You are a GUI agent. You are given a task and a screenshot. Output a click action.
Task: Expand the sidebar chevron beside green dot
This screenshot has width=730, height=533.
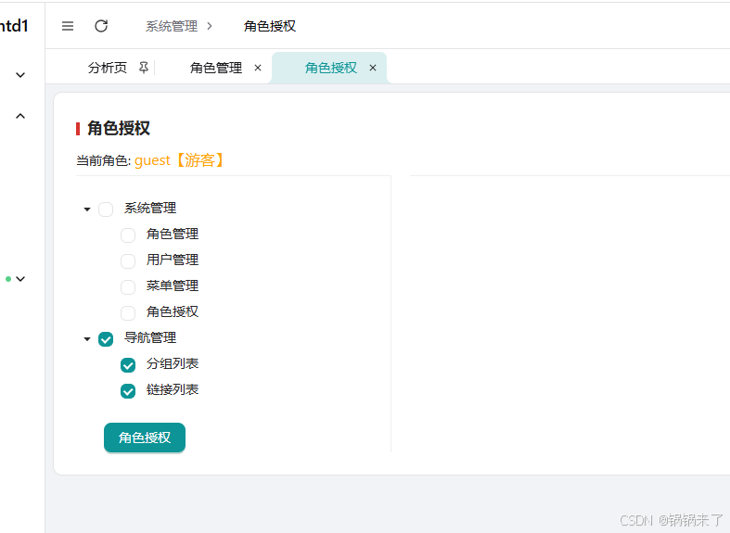point(20,279)
